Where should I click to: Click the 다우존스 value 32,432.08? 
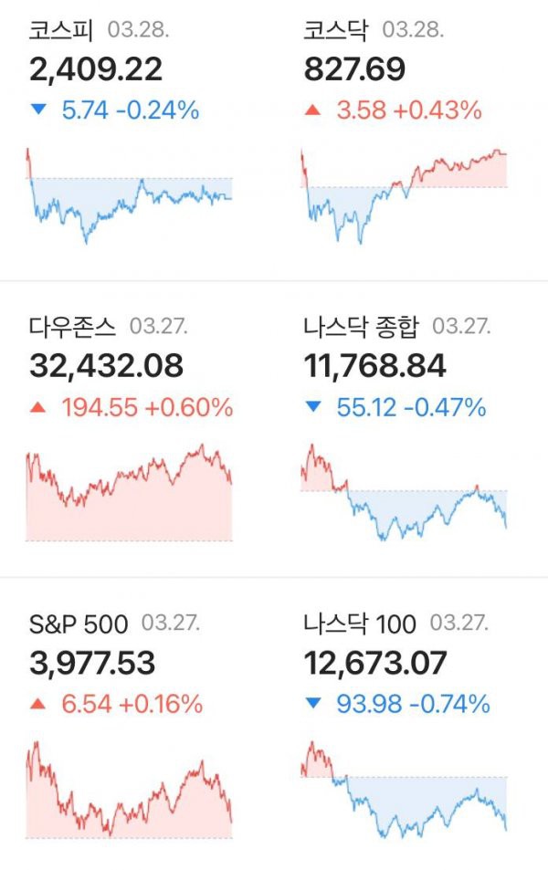[106, 366]
